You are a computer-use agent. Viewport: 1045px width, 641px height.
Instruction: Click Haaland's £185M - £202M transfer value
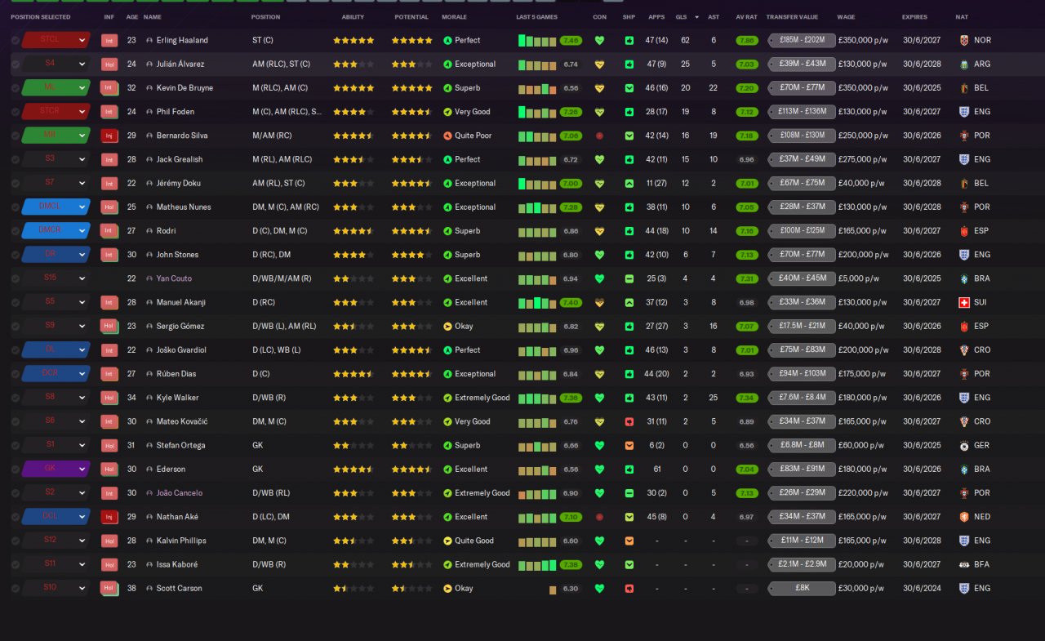[x=802, y=40]
